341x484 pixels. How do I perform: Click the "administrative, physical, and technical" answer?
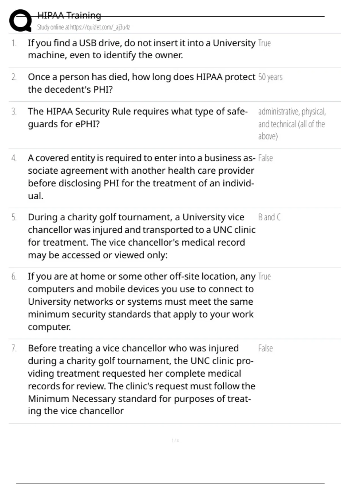pos(292,124)
